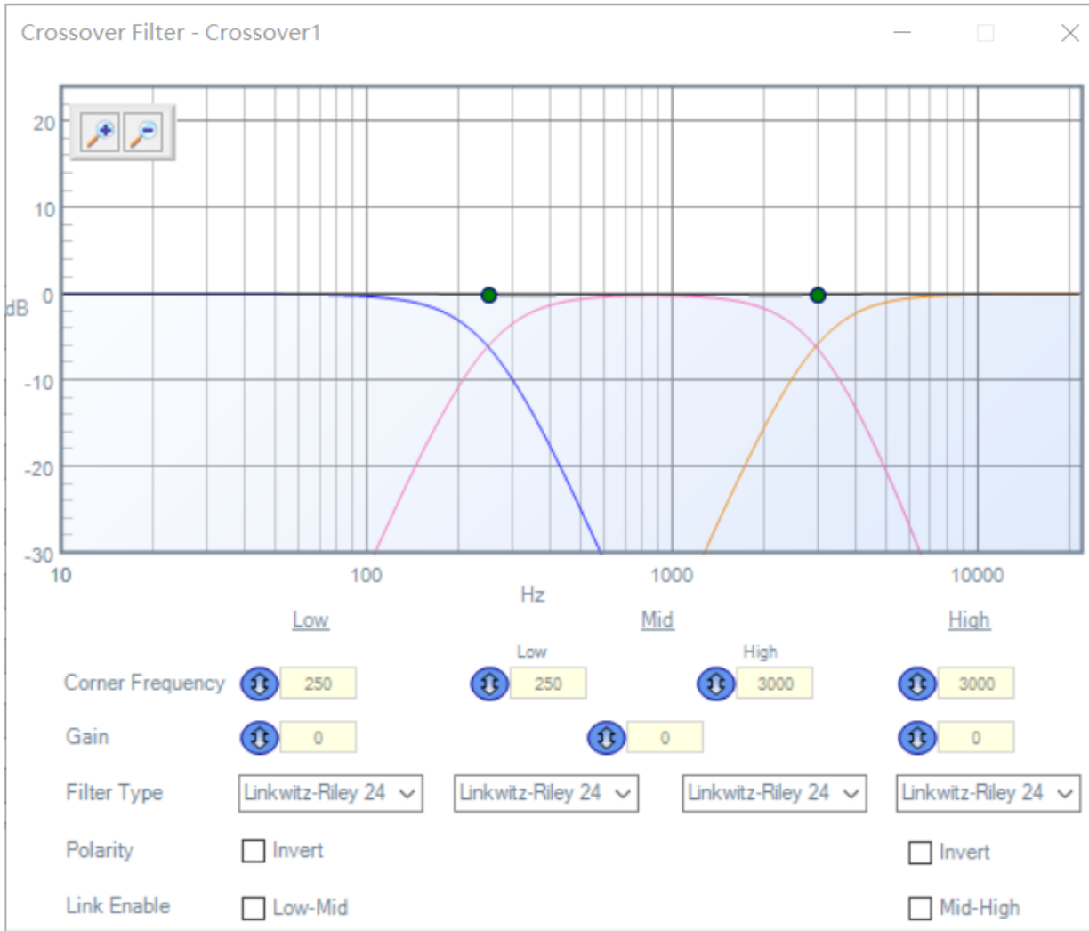Viewport: 1089px width, 931px height.
Task: Zoom out on the frequency graph
Action: click(142, 134)
